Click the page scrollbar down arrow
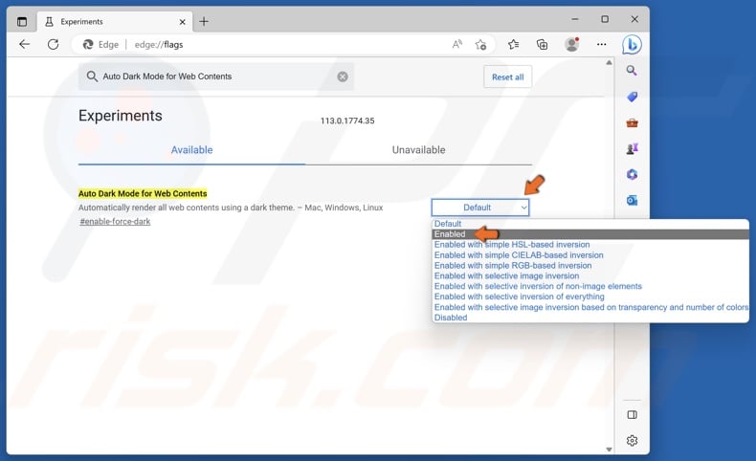 click(609, 450)
